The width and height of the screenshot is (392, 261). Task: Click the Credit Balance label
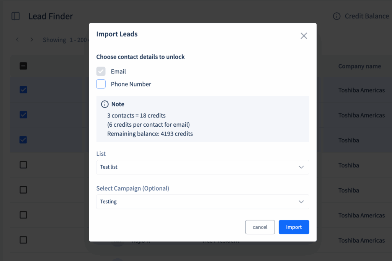click(366, 16)
